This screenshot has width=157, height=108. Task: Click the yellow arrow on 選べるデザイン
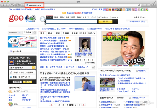pos(33,68)
